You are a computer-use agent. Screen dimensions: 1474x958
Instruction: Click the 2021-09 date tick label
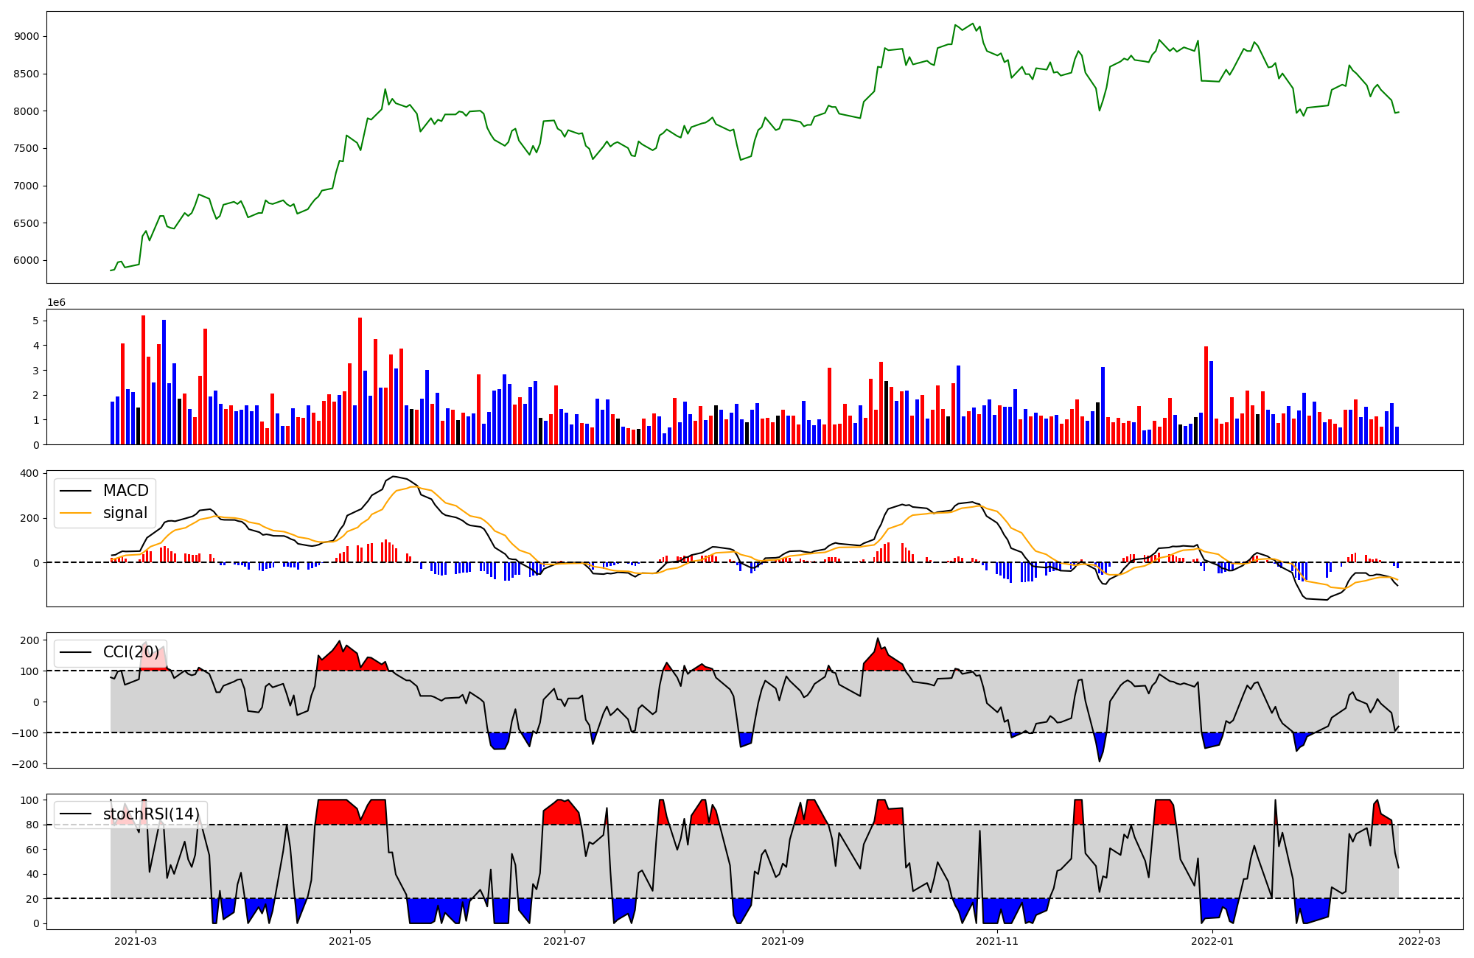(x=782, y=941)
